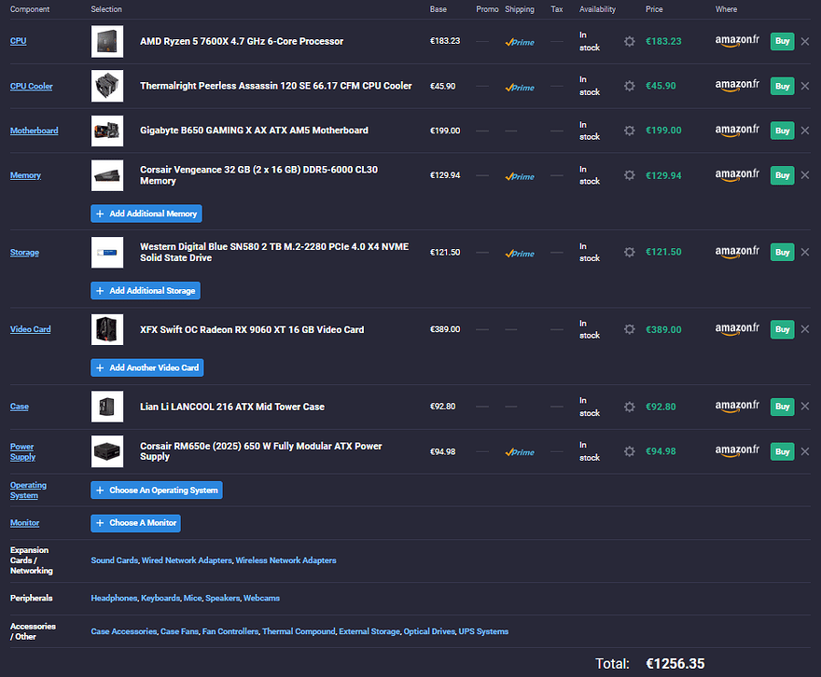This screenshot has height=677, width=821.
Task: Open the Power Supply component link
Action: click(22, 451)
